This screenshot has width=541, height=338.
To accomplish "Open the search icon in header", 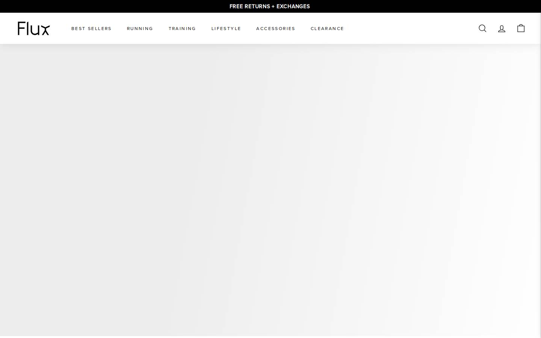I will coord(482,29).
